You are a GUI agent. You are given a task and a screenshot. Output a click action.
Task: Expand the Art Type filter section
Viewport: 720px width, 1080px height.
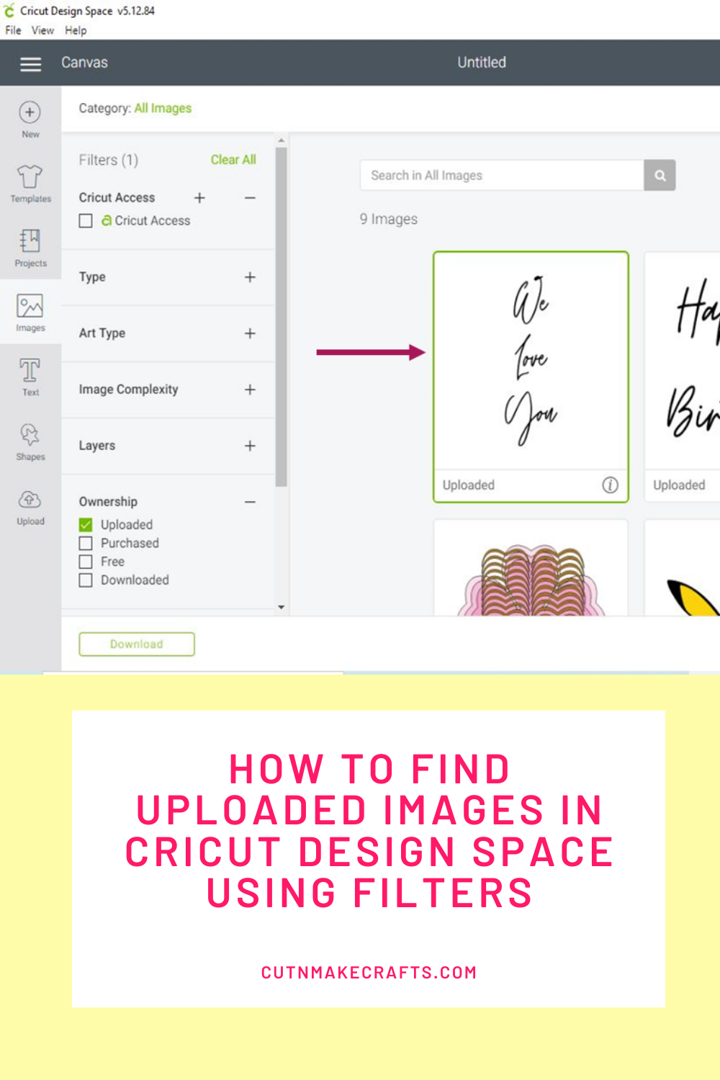[250, 333]
